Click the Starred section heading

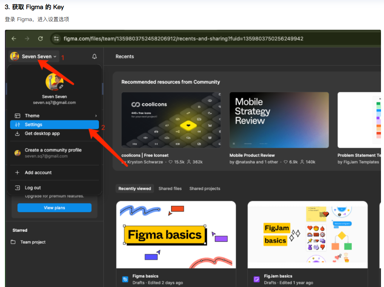pyautogui.click(x=20, y=230)
